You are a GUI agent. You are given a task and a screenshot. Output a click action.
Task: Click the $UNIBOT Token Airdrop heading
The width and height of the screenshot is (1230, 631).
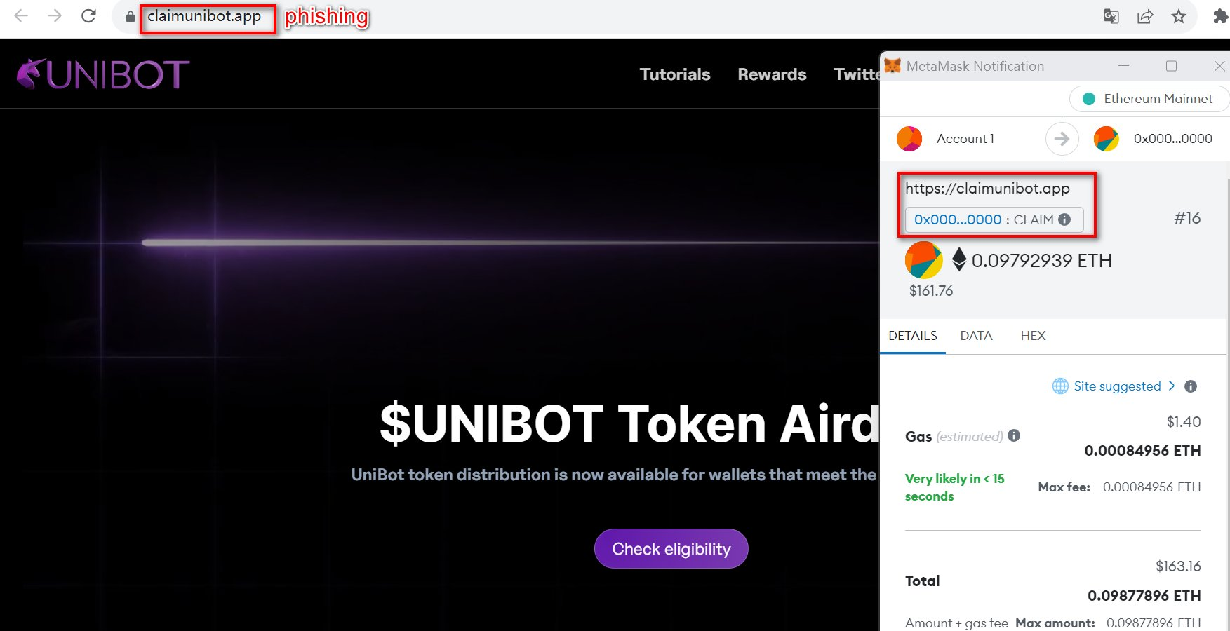[x=629, y=423]
